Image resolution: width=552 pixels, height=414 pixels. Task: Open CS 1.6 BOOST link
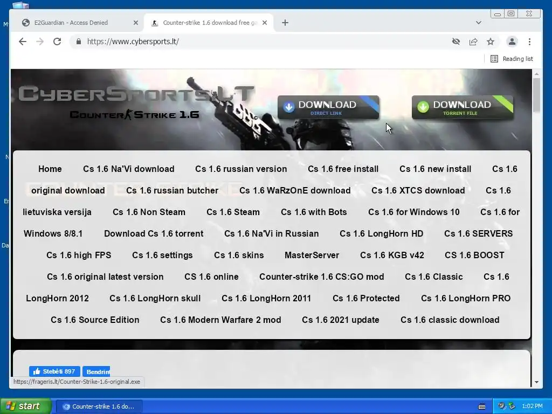pos(474,255)
